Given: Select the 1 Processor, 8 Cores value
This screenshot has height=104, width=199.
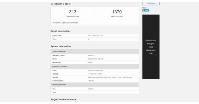Looking at the screenshot, I should (x=95, y=74).
